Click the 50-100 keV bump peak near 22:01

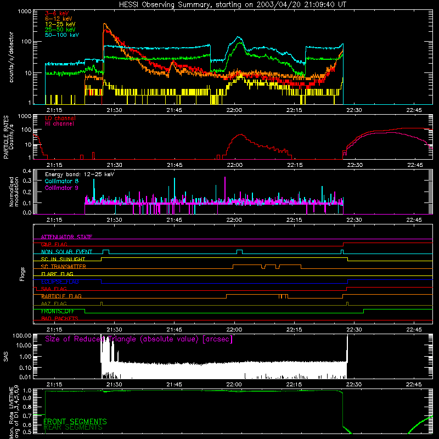(x=238, y=37)
